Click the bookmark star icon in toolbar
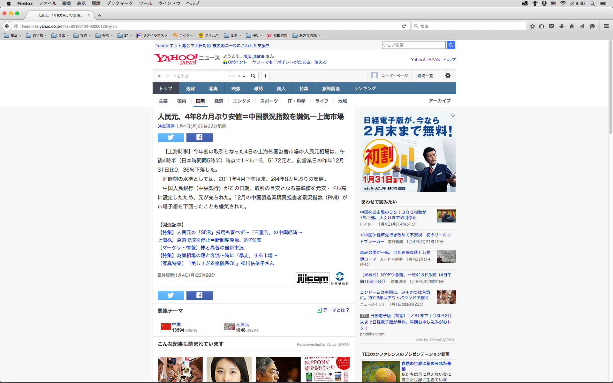 (532, 26)
